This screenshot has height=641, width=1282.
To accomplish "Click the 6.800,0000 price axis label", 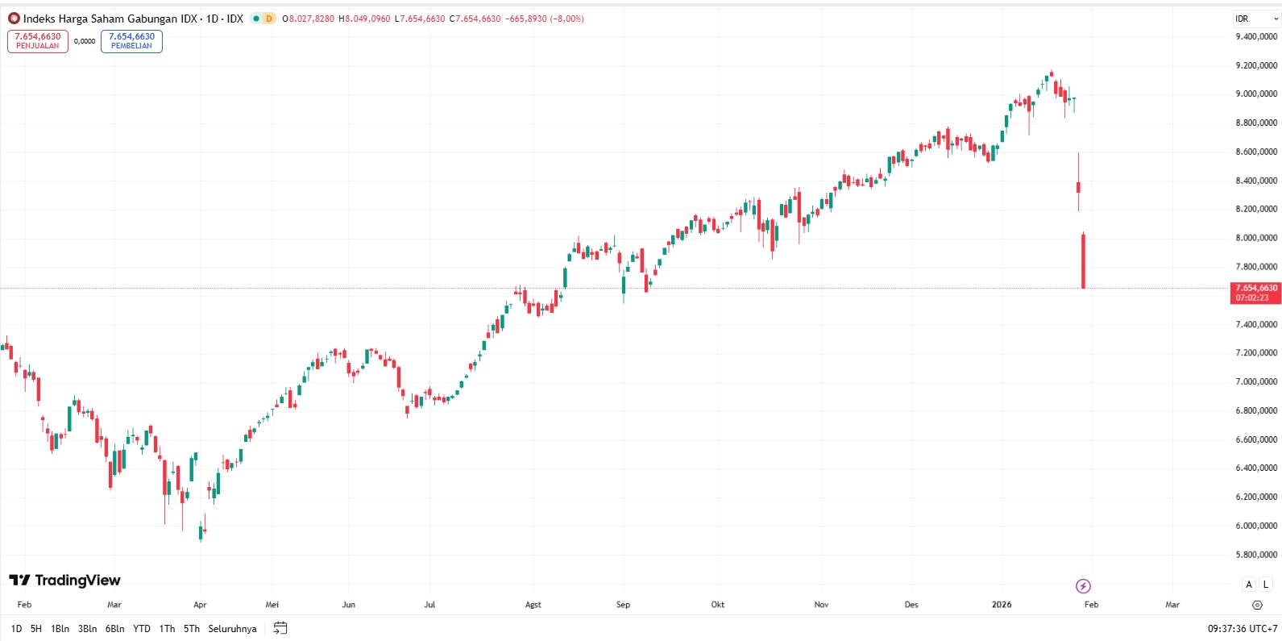I will pyautogui.click(x=1256, y=410).
